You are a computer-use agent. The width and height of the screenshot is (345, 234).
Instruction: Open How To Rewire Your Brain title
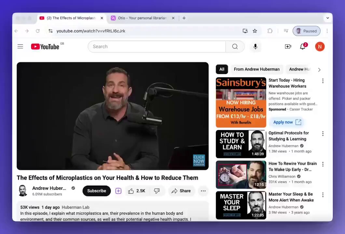tap(293, 166)
